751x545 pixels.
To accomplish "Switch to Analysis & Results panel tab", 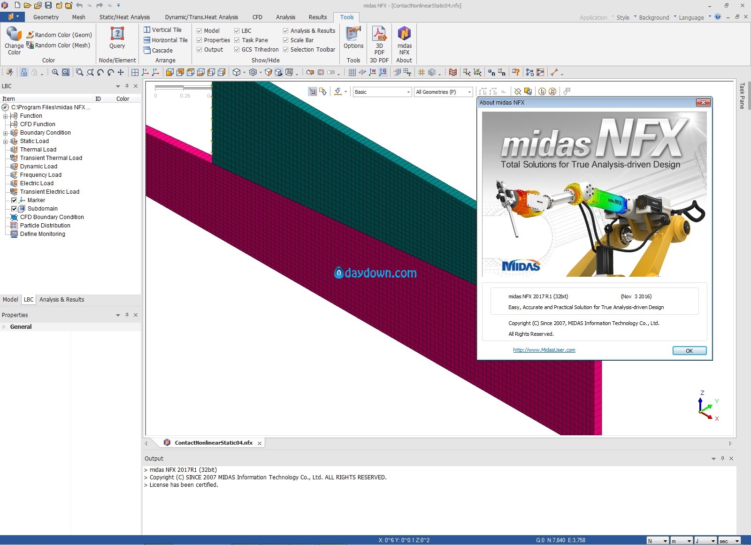I will click(x=62, y=299).
